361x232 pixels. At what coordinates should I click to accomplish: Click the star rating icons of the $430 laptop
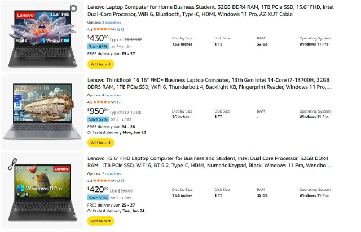[x=103, y=29]
